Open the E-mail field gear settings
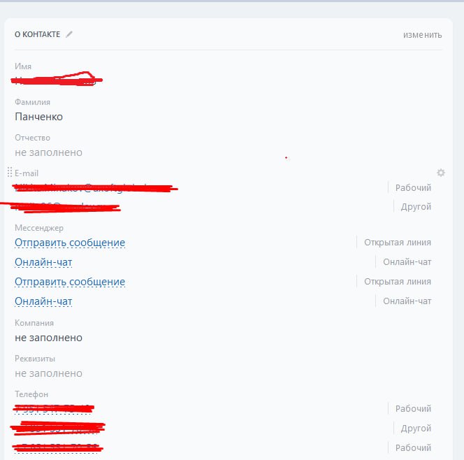 click(x=441, y=173)
